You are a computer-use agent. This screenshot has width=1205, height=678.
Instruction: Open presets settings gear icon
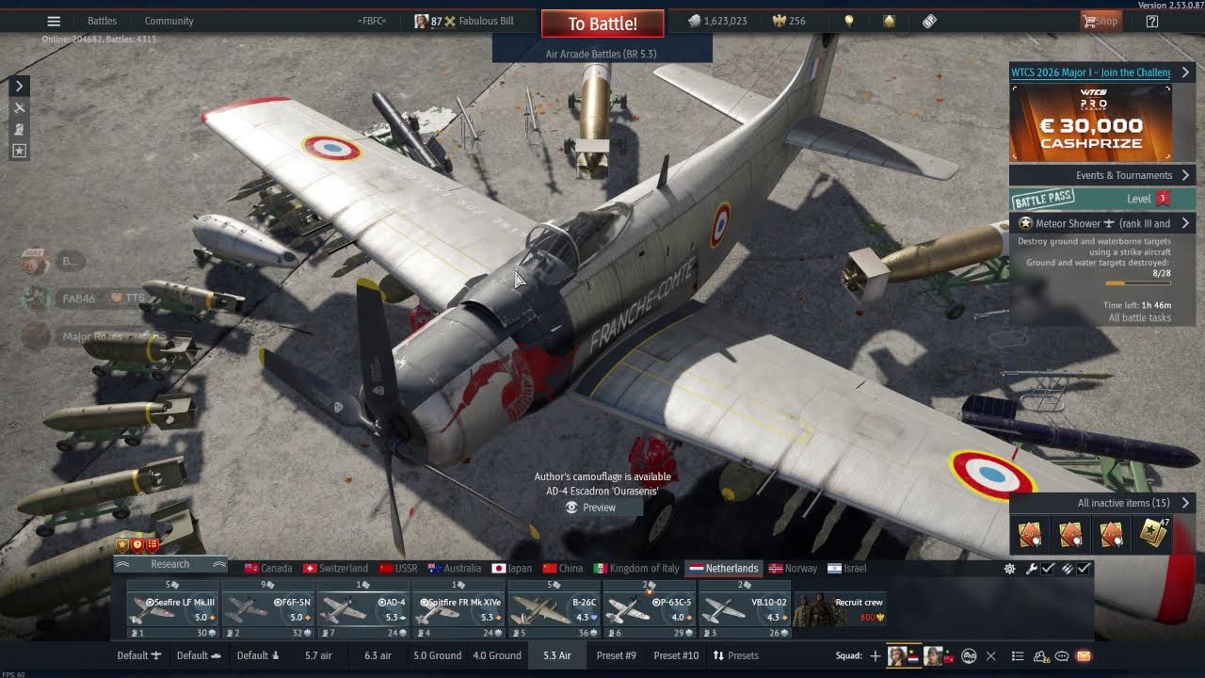[1010, 569]
